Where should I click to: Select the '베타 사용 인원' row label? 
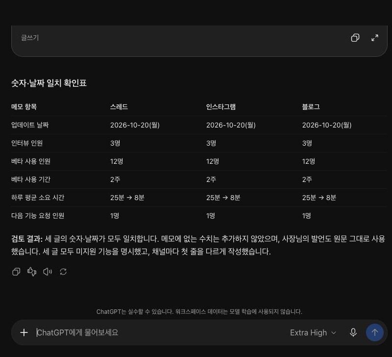31,161
